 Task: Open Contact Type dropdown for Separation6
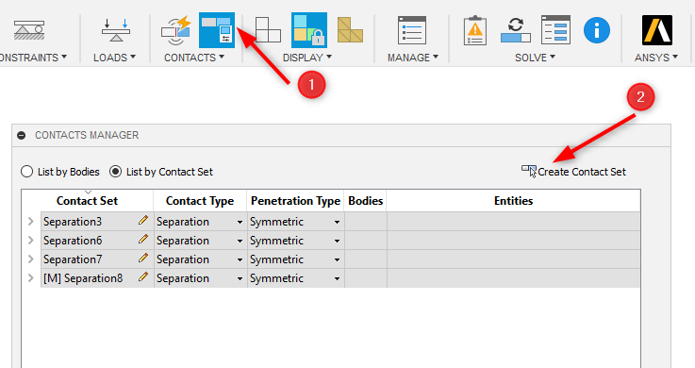pyautogui.click(x=240, y=241)
